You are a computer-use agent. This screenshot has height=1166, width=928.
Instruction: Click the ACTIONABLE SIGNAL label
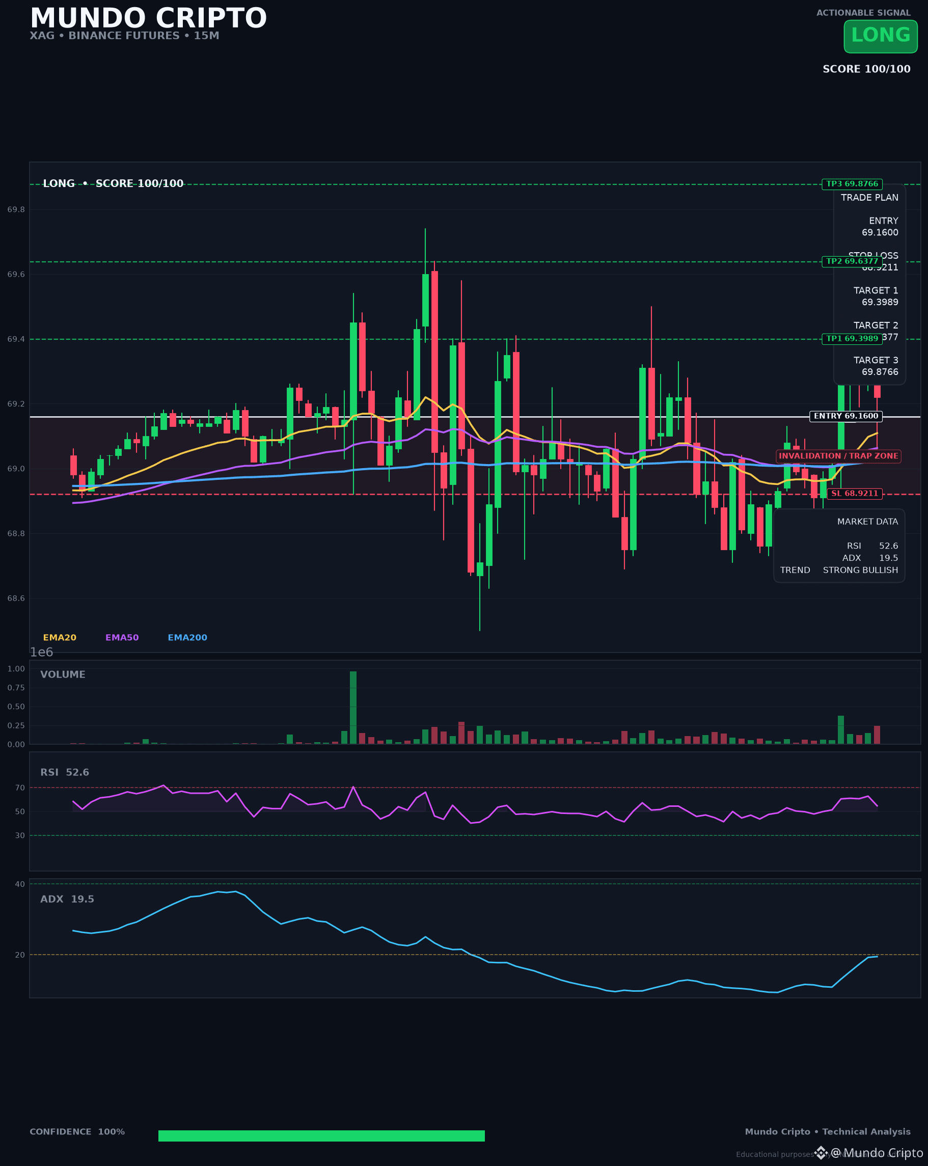pos(863,12)
